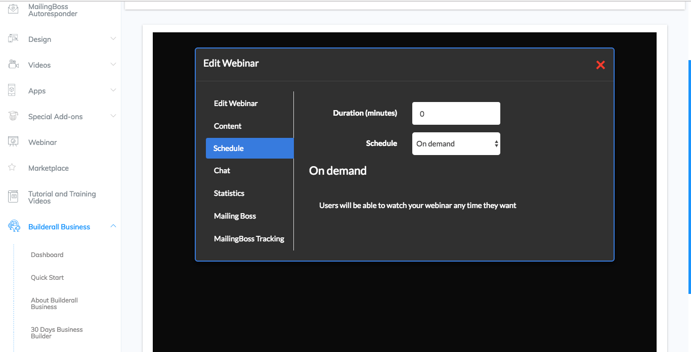Click the Apps sidebar icon

pos(12,90)
